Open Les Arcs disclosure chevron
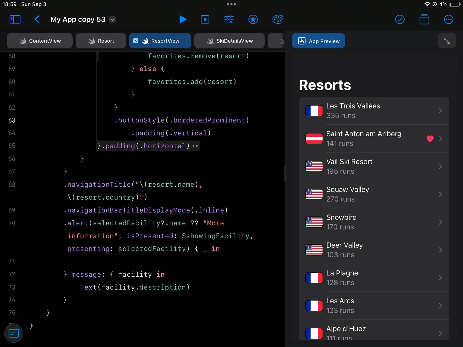Screen dimensions: 463x347 [440, 306]
